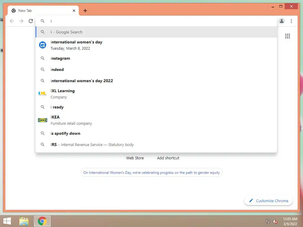
Task: Click magnifier icon next to instagram
Action: click(x=43, y=58)
